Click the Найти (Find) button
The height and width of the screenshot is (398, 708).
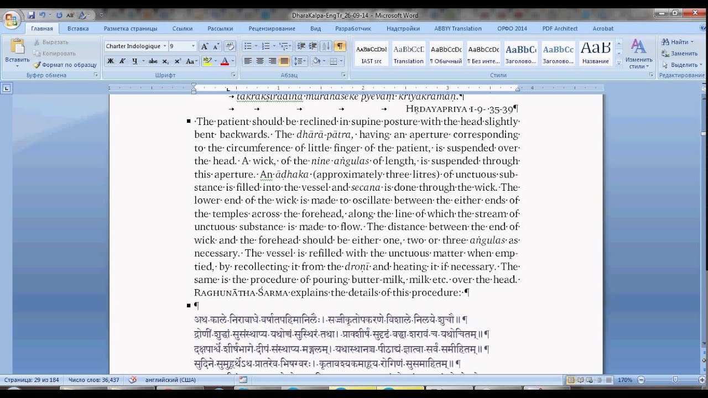(679, 42)
